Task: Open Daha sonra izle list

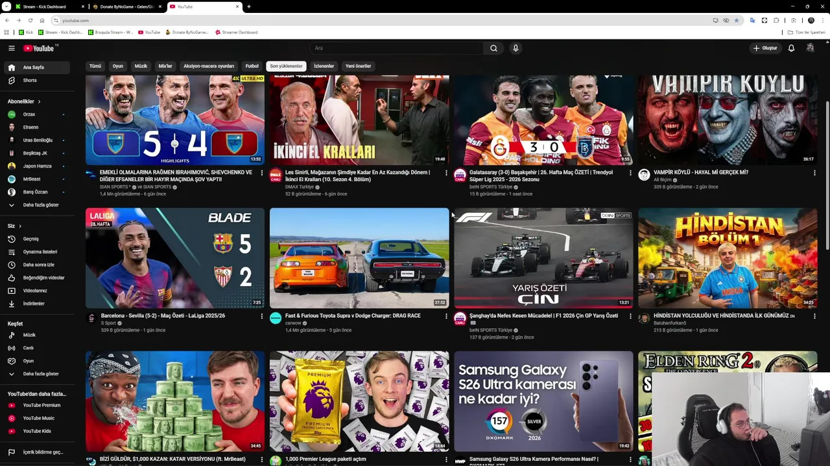Action: (38, 265)
